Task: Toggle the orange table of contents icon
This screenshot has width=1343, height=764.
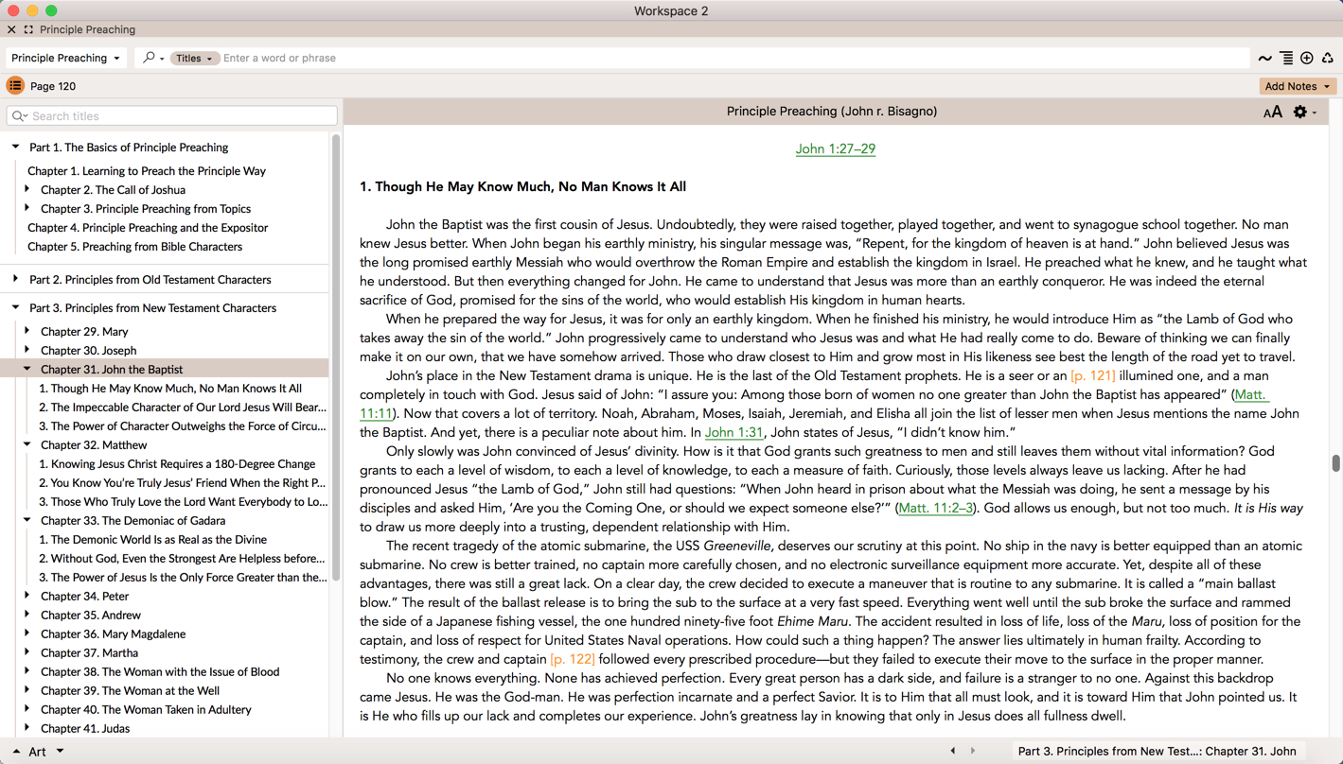Action: (15, 86)
